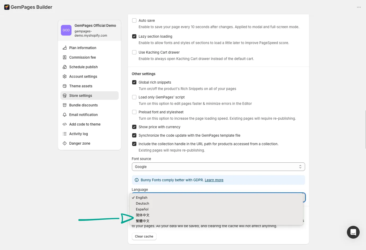Uncheck Show price with currency

[134, 127]
